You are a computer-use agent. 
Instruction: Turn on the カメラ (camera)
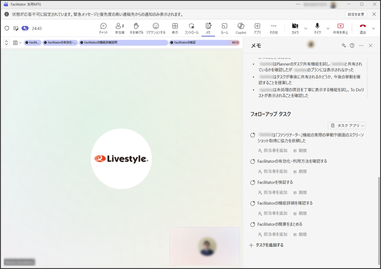(x=295, y=28)
